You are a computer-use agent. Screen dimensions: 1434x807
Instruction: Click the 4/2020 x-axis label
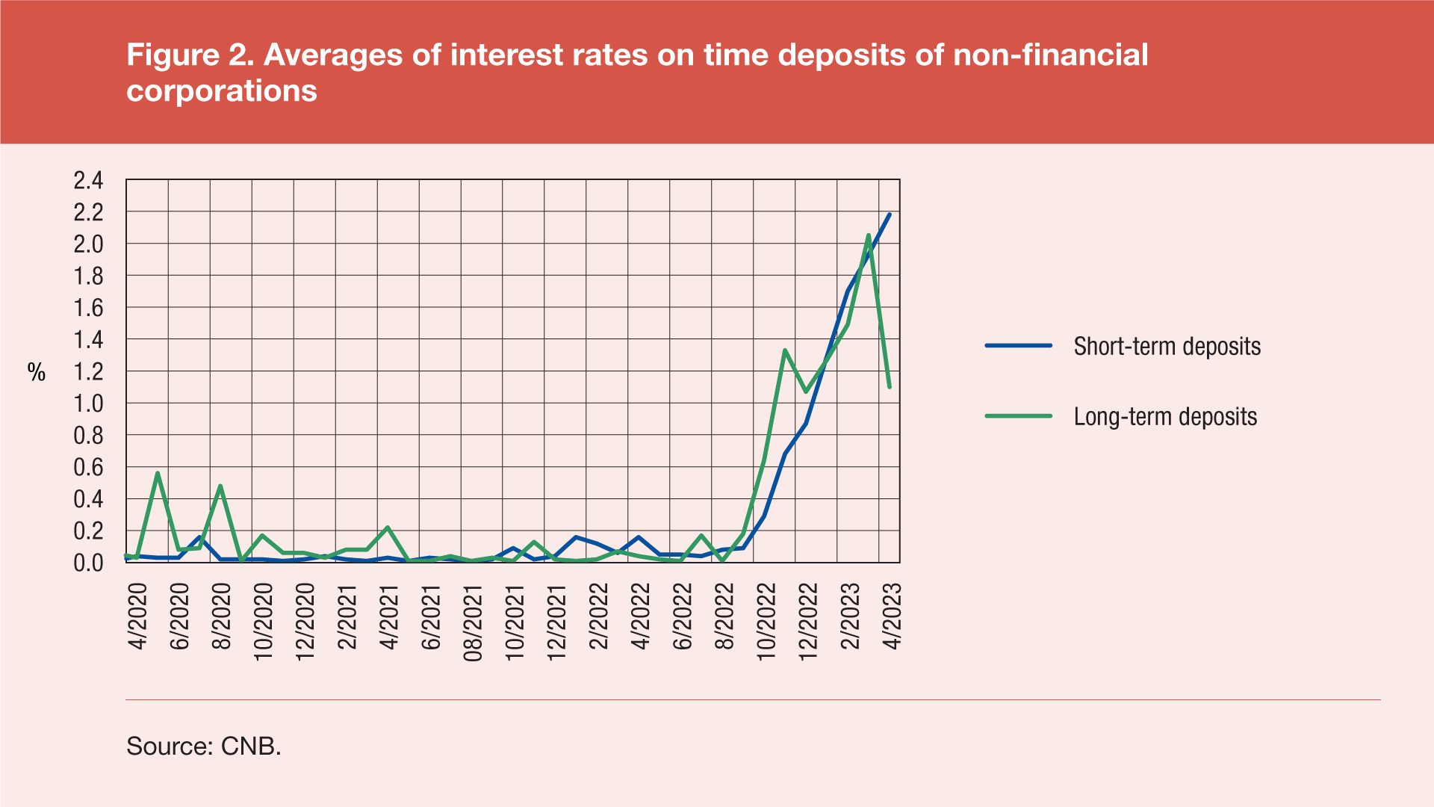pos(137,616)
